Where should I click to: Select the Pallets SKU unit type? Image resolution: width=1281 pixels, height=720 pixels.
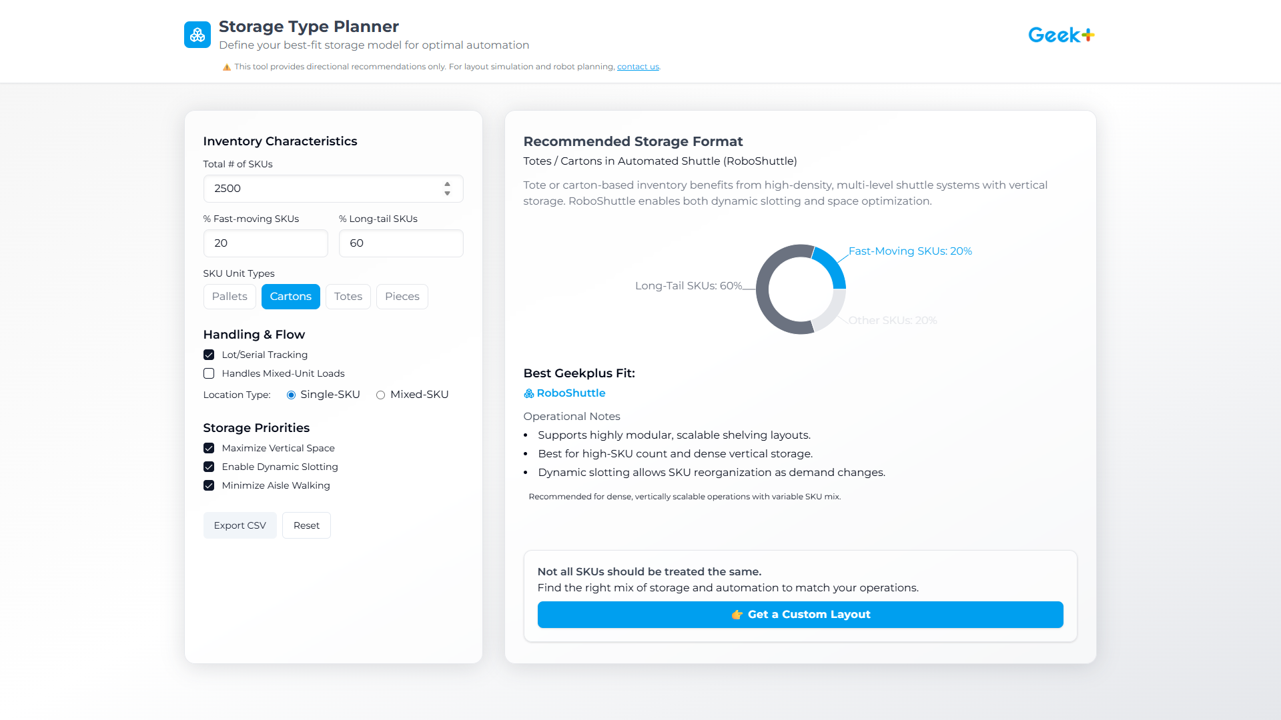click(230, 296)
